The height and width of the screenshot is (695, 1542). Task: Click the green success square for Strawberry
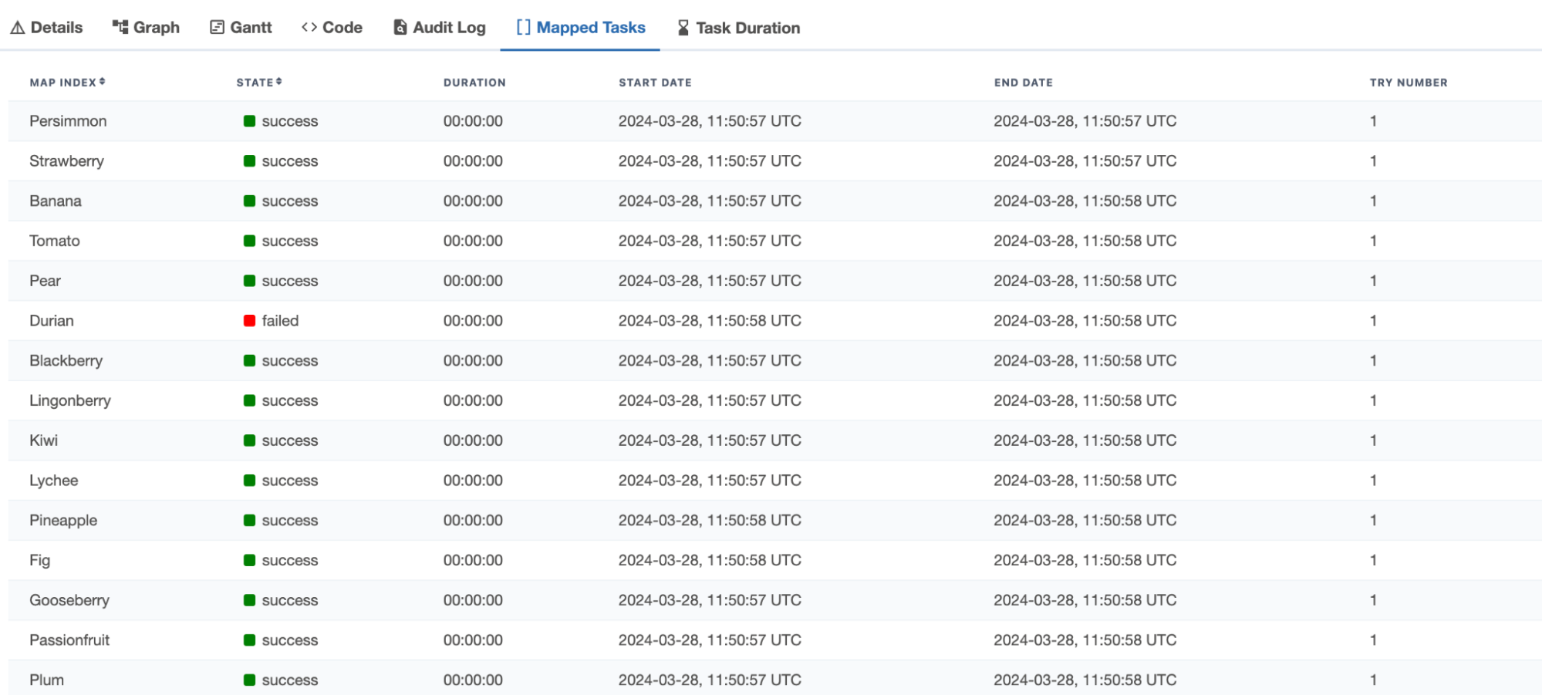[x=249, y=161]
